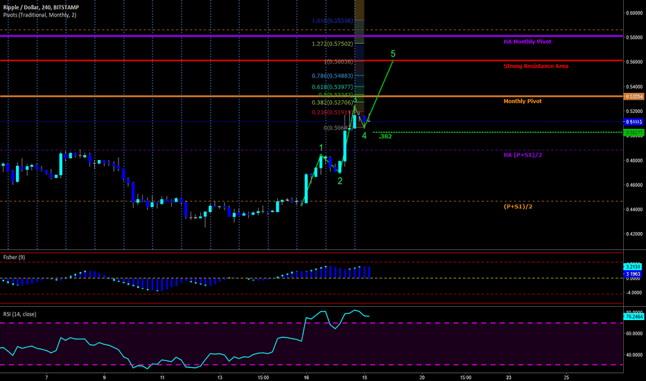
Task: Click date label 20 on time axis
Action: (x=422, y=377)
